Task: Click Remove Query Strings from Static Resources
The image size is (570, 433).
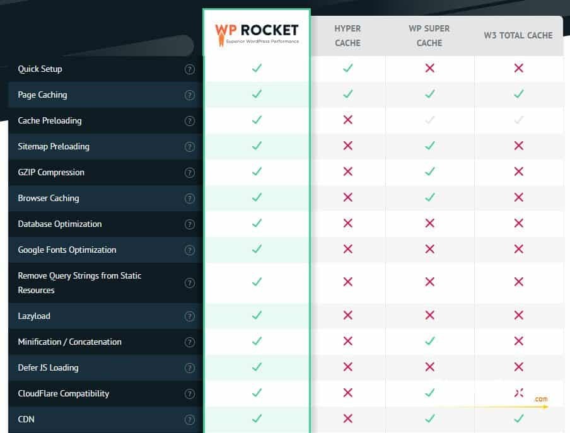Action: [79, 282]
